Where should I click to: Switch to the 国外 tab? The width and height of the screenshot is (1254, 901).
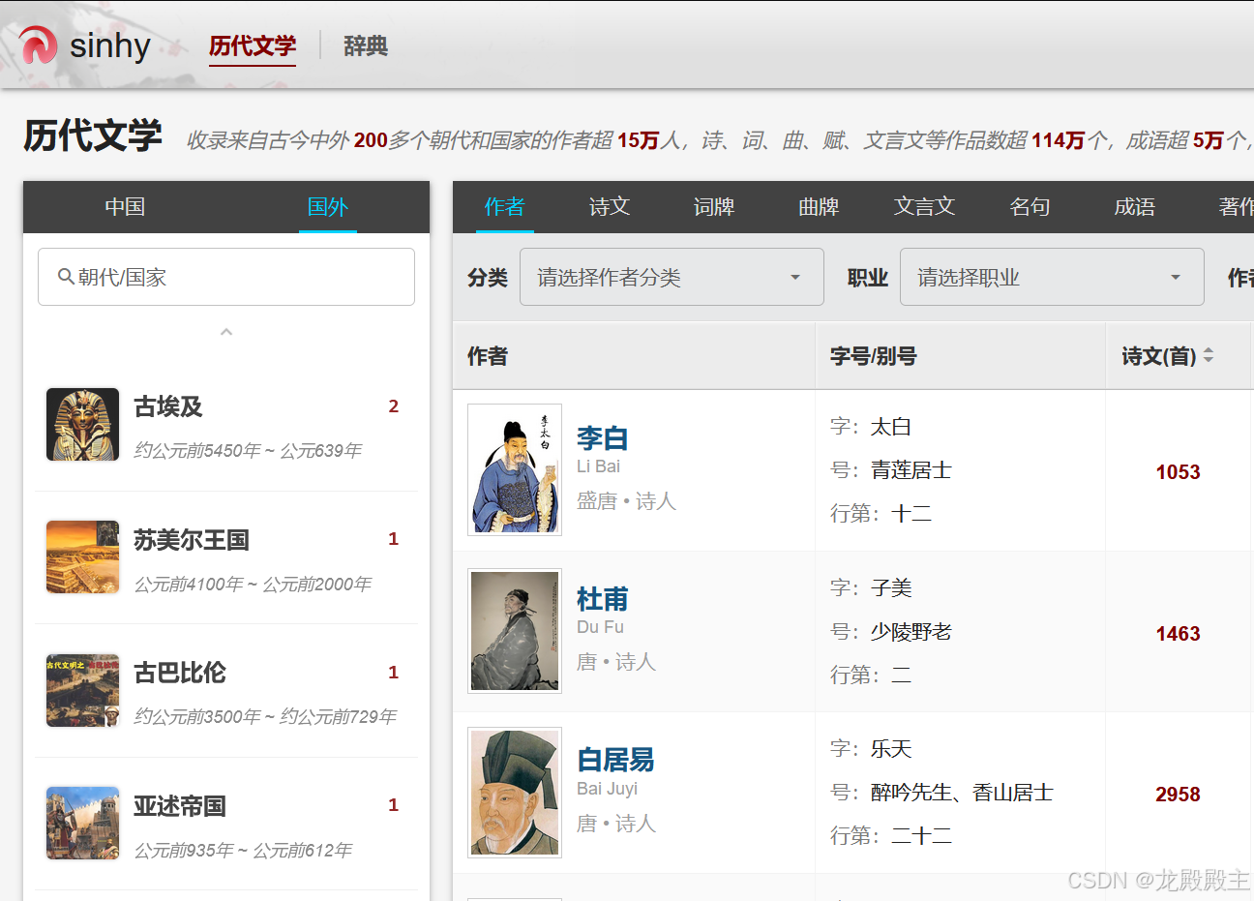click(x=328, y=207)
